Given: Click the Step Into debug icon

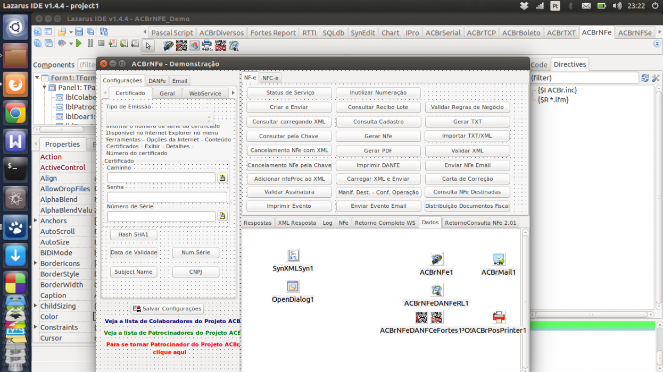Looking at the screenshot, I should [x=112, y=44].
